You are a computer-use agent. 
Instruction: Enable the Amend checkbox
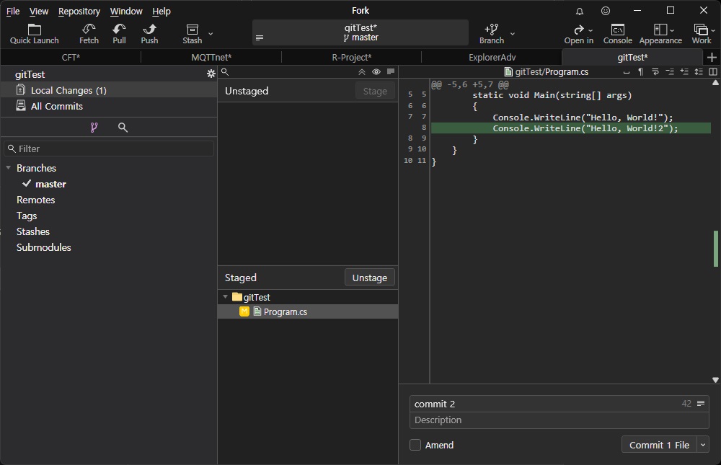[415, 445]
